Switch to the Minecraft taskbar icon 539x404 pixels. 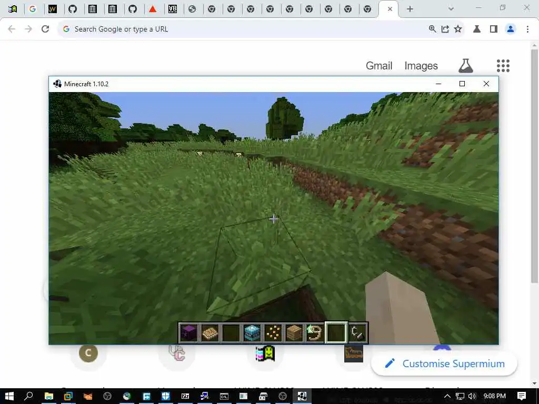(x=302, y=396)
